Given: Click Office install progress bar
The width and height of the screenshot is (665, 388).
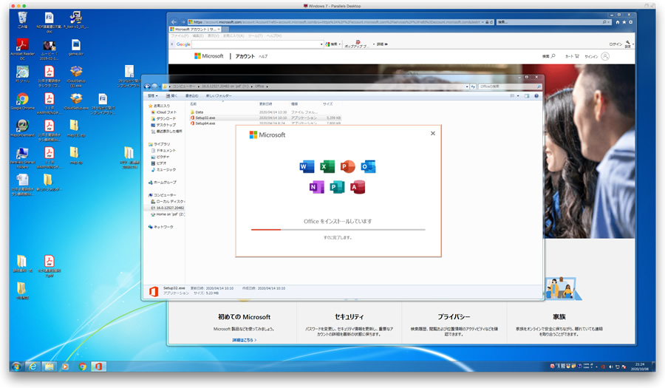Looking at the screenshot, I should click(x=338, y=229).
